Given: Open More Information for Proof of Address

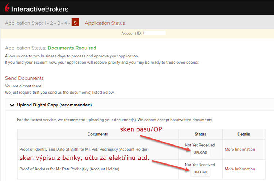Looking at the screenshot, I should (x=240, y=169).
